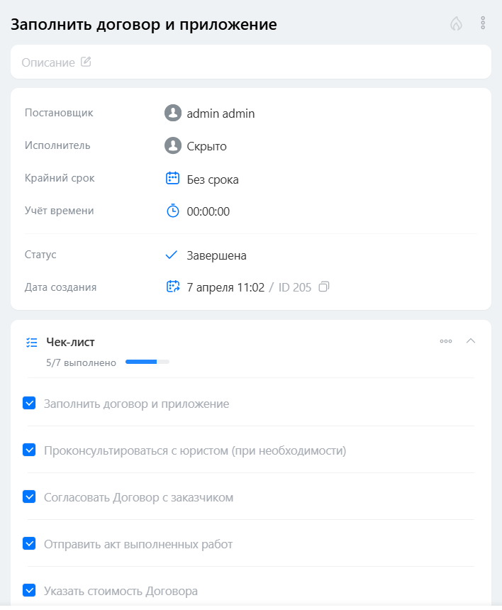502x610 pixels.
Task: Click the checklist progress bar
Action: [147, 362]
